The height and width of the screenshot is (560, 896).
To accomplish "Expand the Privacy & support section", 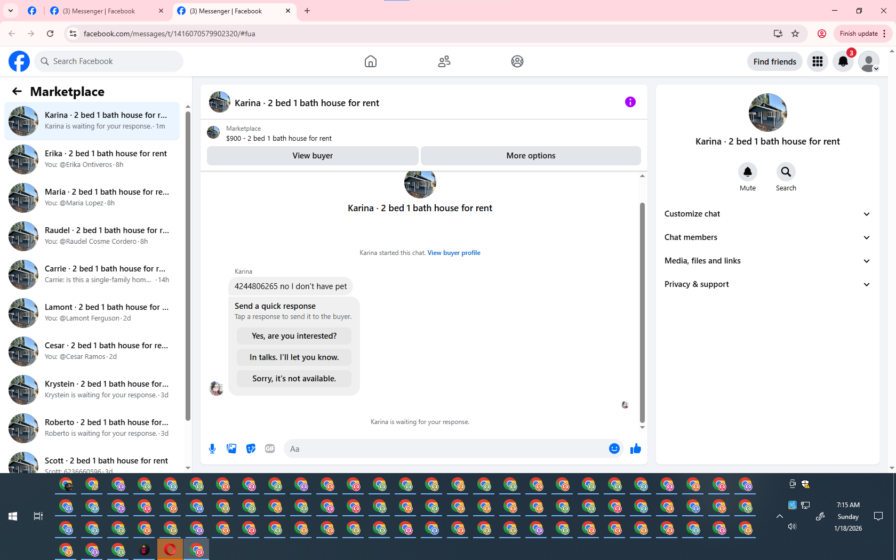I will click(767, 284).
